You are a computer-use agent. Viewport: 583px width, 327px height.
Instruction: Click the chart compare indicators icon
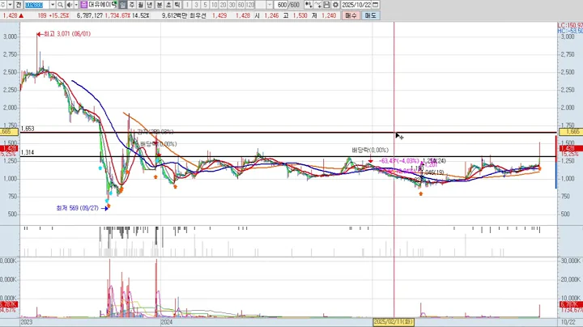click(x=309, y=5)
